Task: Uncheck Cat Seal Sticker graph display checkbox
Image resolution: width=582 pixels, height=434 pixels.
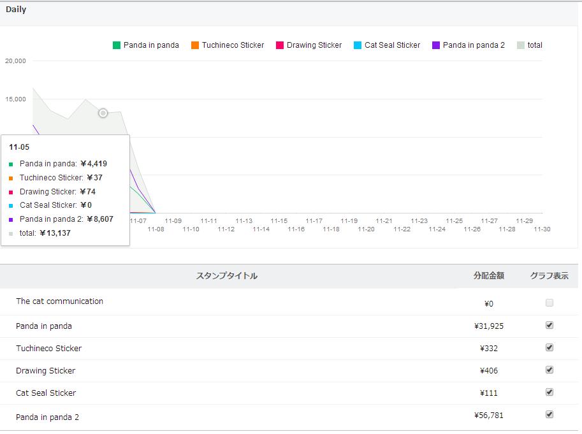Action: click(x=549, y=392)
